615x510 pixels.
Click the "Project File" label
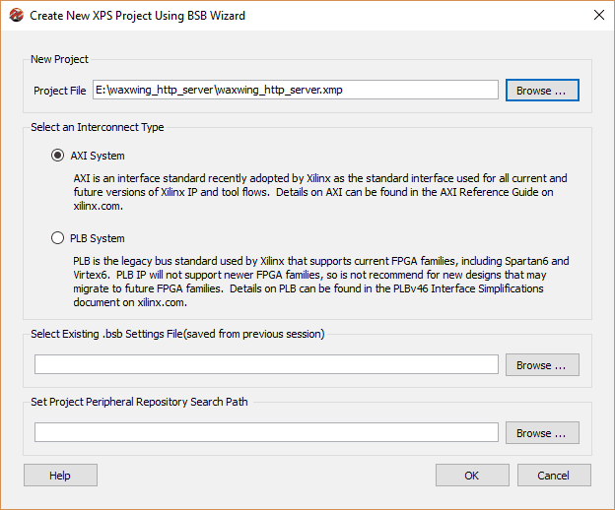(59, 91)
